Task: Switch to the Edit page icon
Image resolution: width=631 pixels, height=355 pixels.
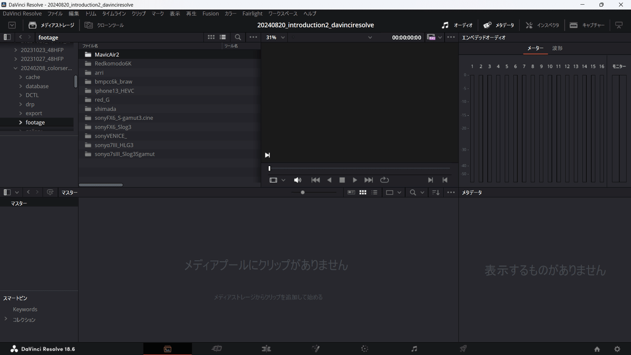Action: click(x=266, y=349)
